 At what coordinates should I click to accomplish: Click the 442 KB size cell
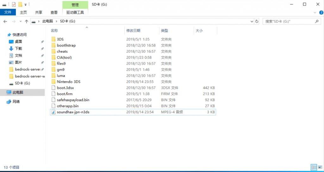coord(209,88)
